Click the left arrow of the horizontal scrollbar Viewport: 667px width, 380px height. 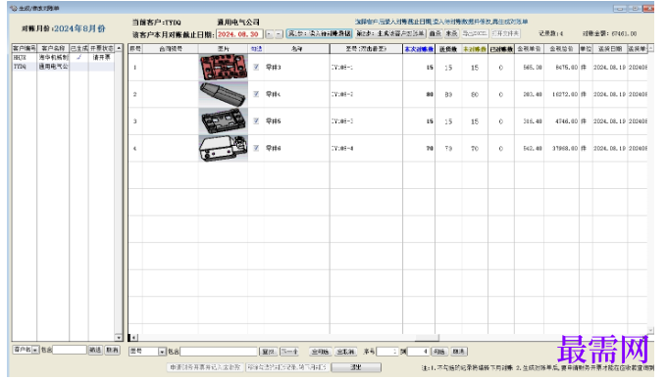coord(133,338)
